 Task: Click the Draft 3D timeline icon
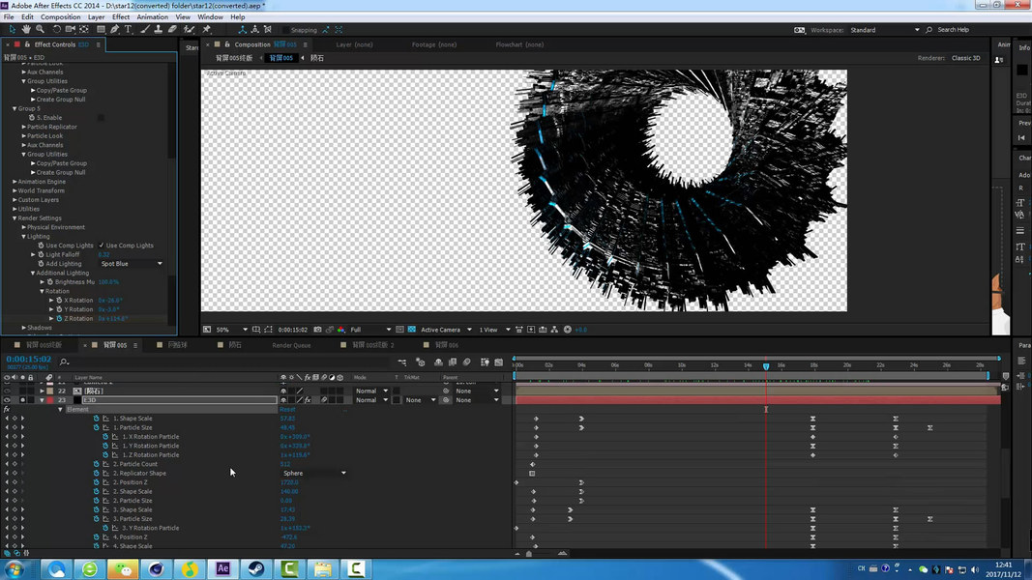click(421, 362)
